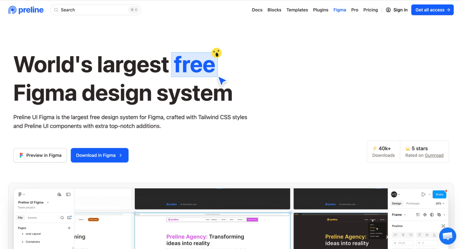Go to Templates in the top navigation
This screenshot has width=461, height=249.
pos(297,10)
